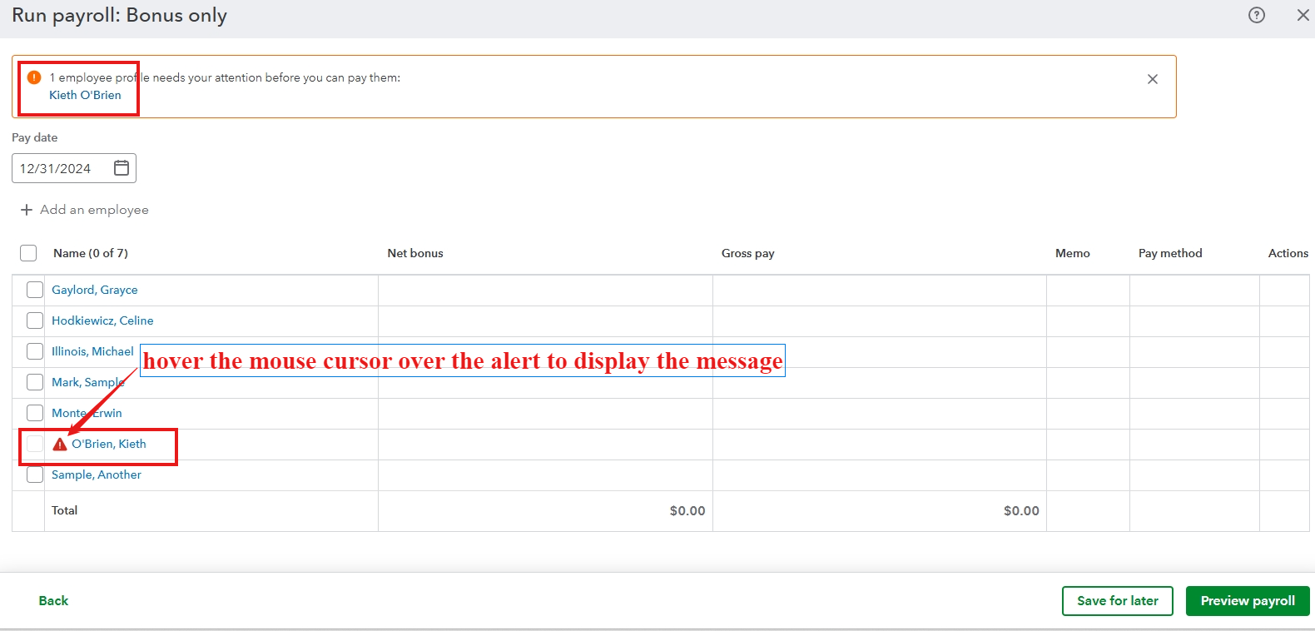The image size is (1315, 631).
Task: Close the Run payroll window
Action: coord(1303,15)
